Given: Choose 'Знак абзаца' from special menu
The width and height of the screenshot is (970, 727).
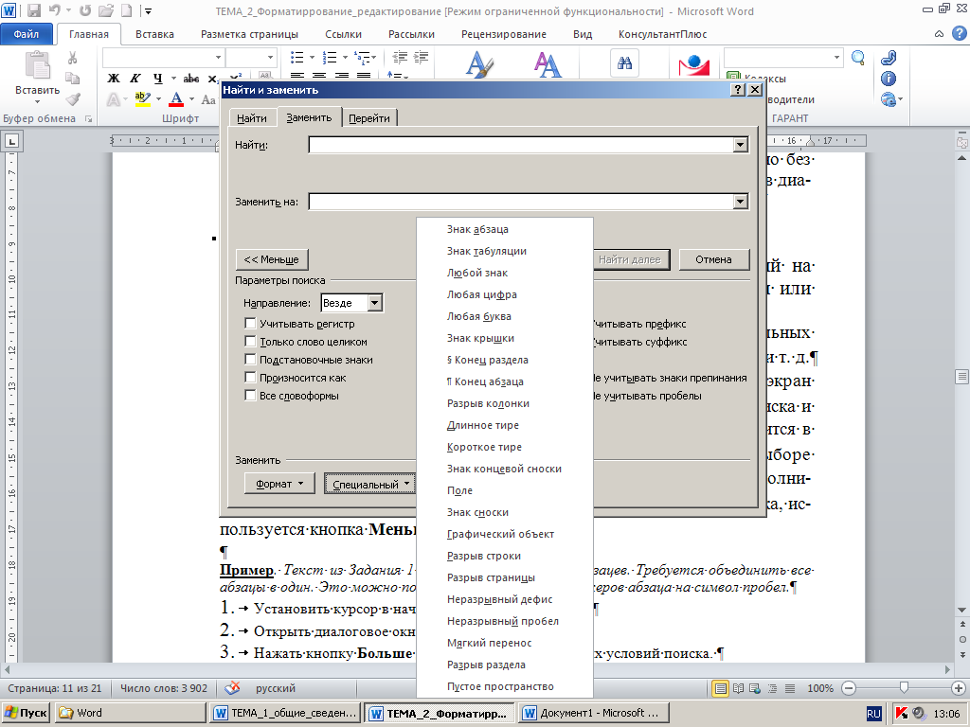Looking at the screenshot, I should pos(505,229).
